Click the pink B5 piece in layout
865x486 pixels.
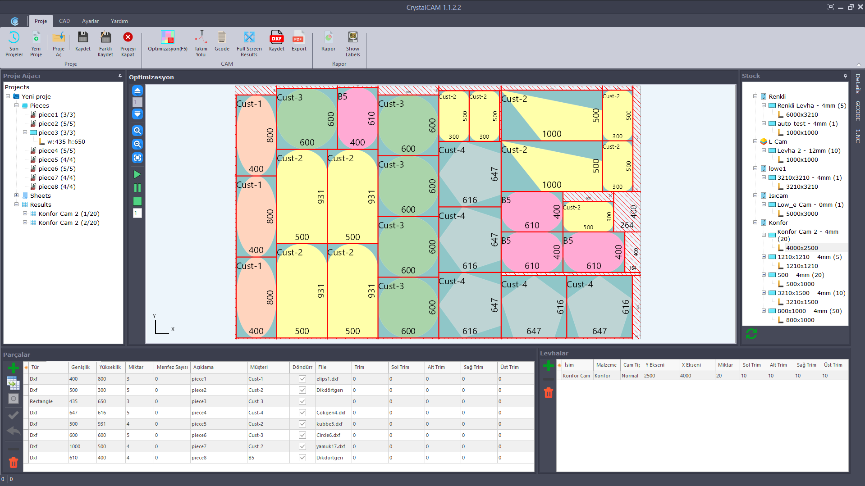357,119
